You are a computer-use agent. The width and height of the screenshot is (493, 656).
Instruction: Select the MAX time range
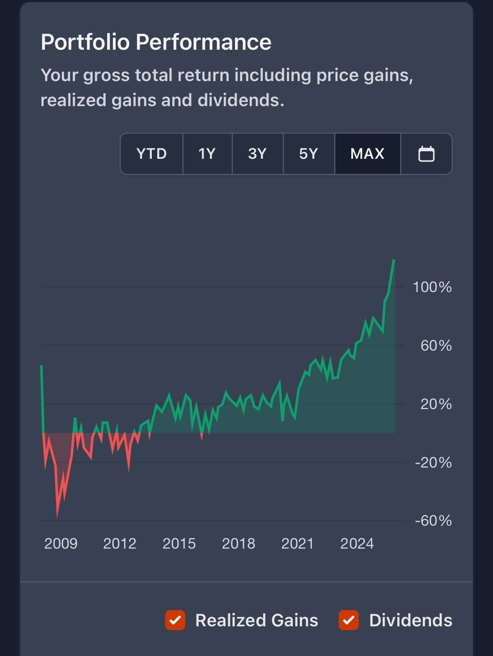pyautogui.click(x=367, y=154)
